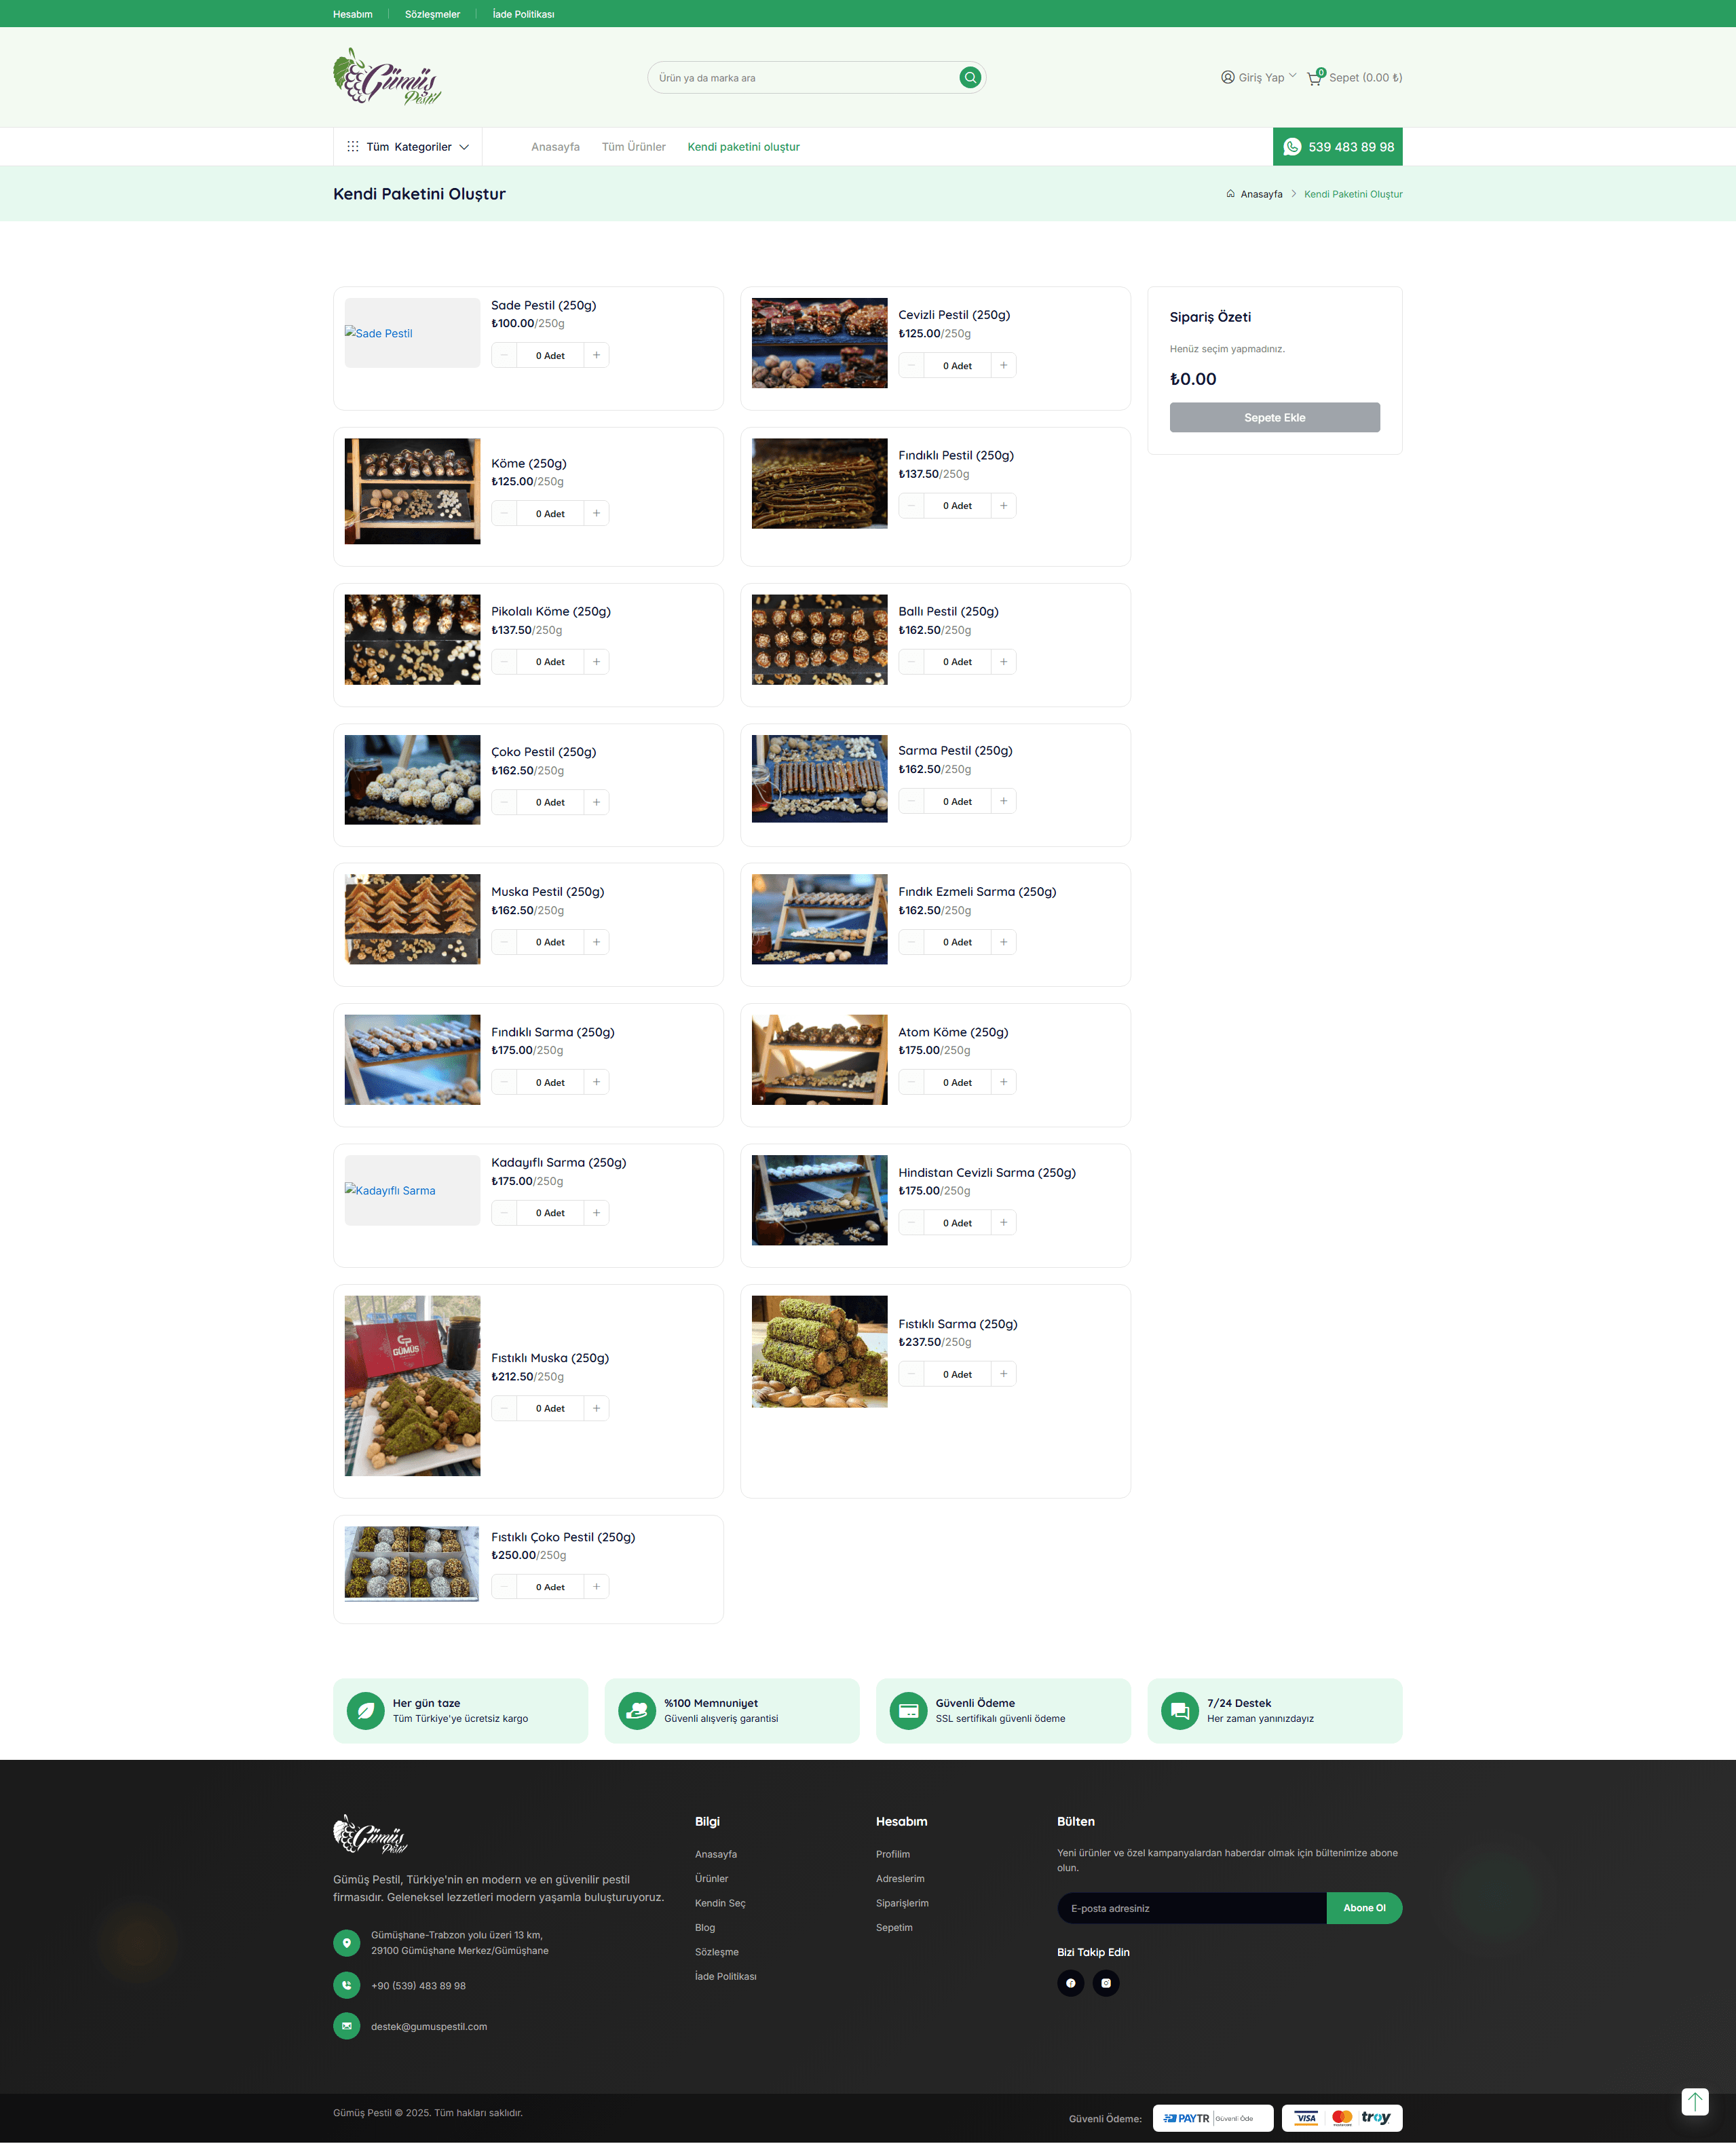The image size is (1736, 2144).
Task: Click the WhatsApp icon next to phone number
Action: click(x=1292, y=147)
